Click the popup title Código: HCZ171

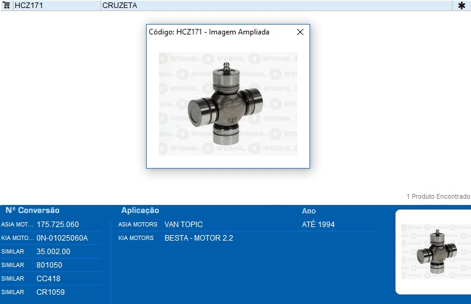(x=209, y=32)
